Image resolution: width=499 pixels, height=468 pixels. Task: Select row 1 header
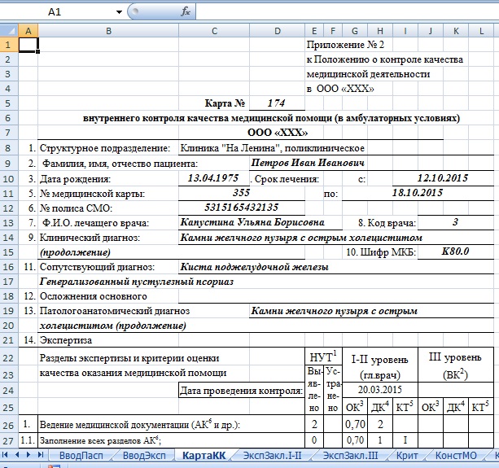(9, 45)
